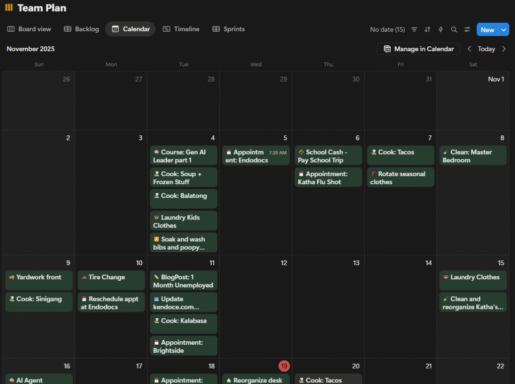Click the Today button
515x384 pixels.
pos(486,49)
